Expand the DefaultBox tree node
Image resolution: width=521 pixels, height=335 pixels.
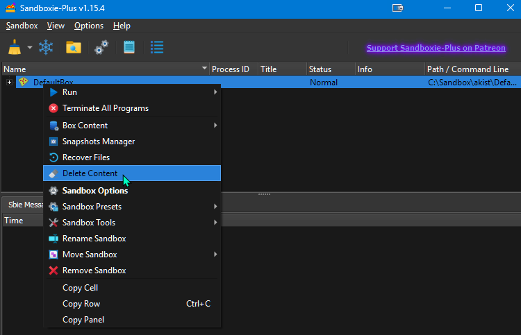click(x=9, y=82)
